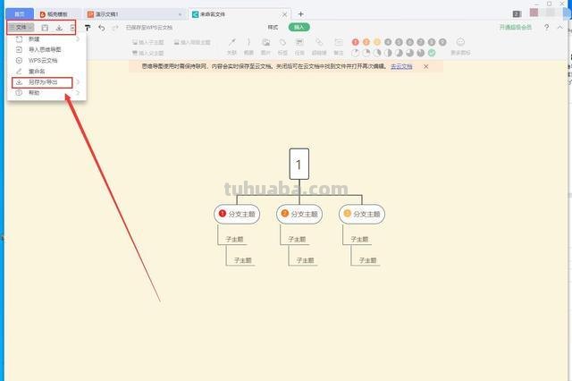Screen dimensions: 572x381
Task: Select the green 插入 ribbon tab
Action: pos(299,28)
